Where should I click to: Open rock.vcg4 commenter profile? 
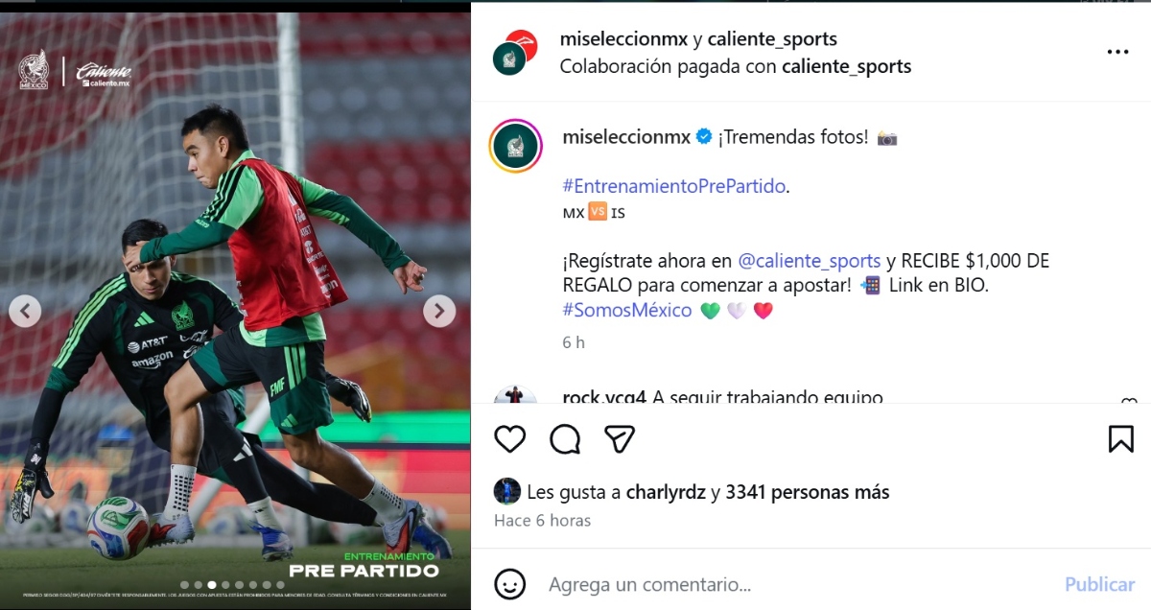point(604,396)
